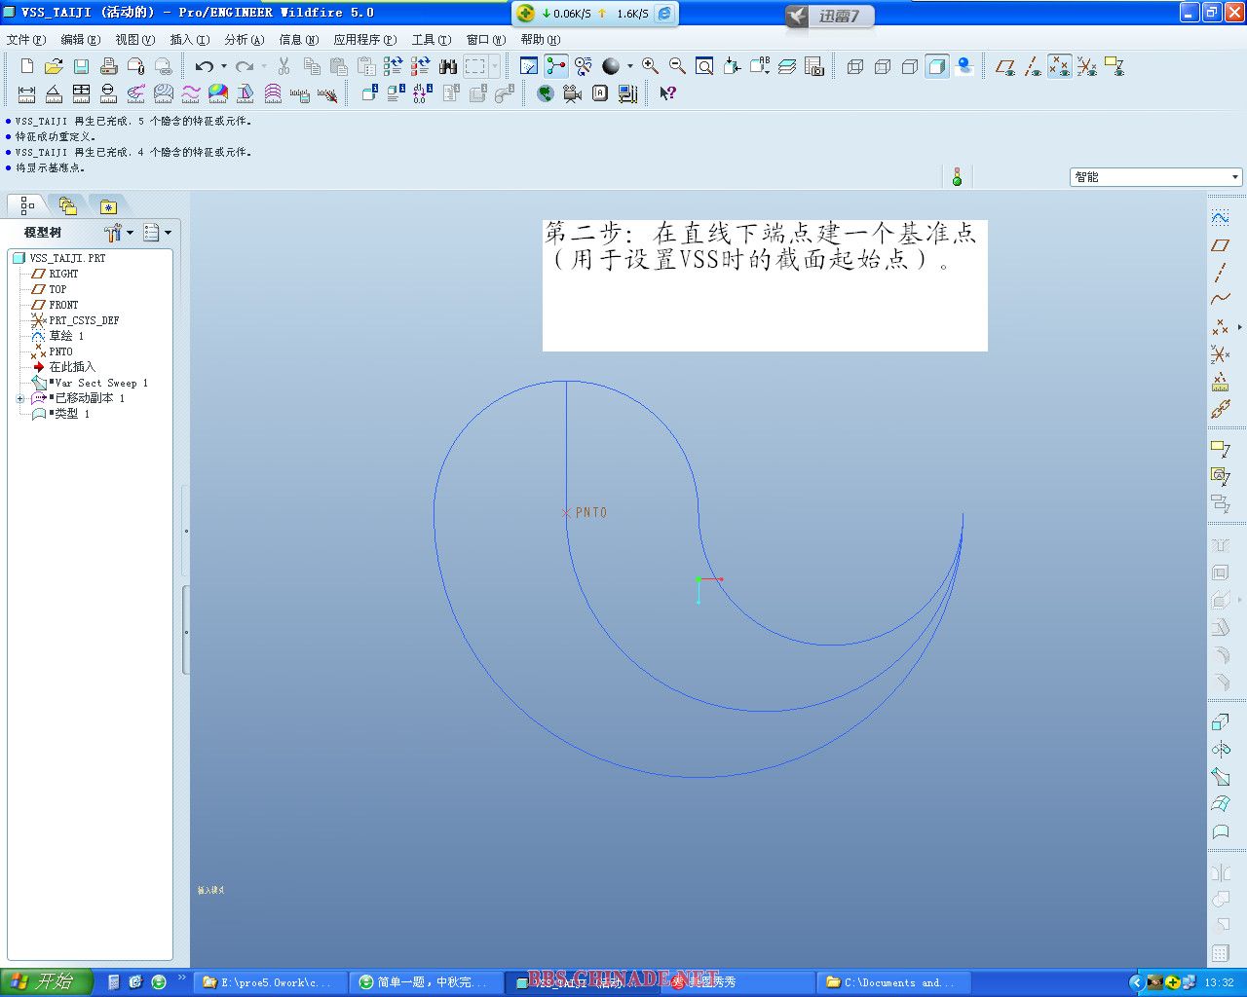This screenshot has width=1247, height=997.
Task: Open the 分析(A) menu
Action: click(x=244, y=40)
